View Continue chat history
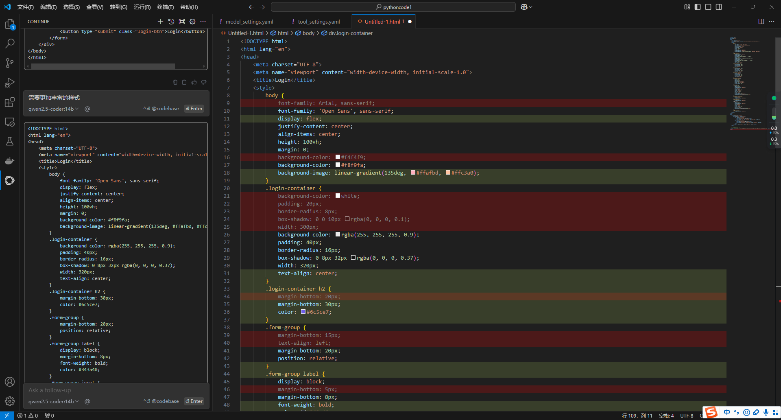 click(171, 22)
